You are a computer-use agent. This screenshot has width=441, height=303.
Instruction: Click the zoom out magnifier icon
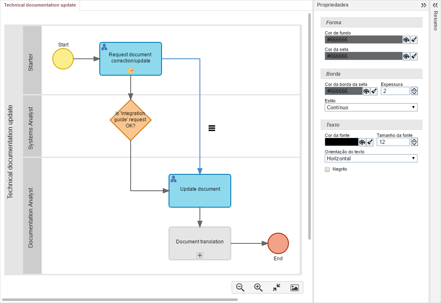pyautogui.click(x=240, y=287)
